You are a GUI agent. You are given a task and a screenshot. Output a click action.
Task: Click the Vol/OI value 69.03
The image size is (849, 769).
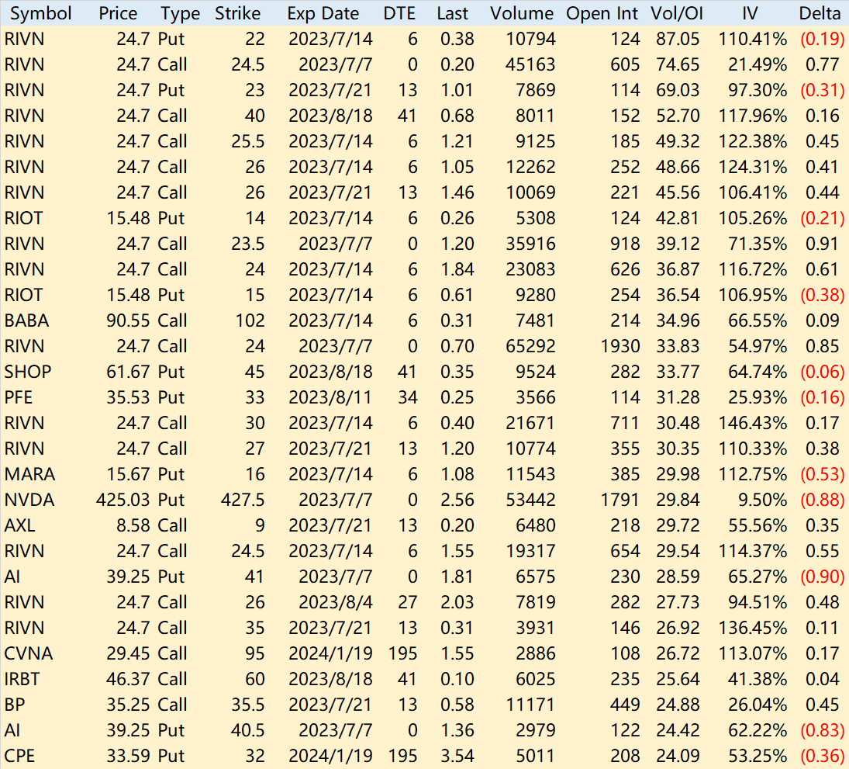(x=678, y=90)
